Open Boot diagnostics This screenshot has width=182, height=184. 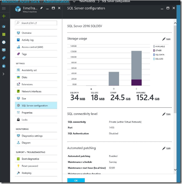[x=36, y=159]
